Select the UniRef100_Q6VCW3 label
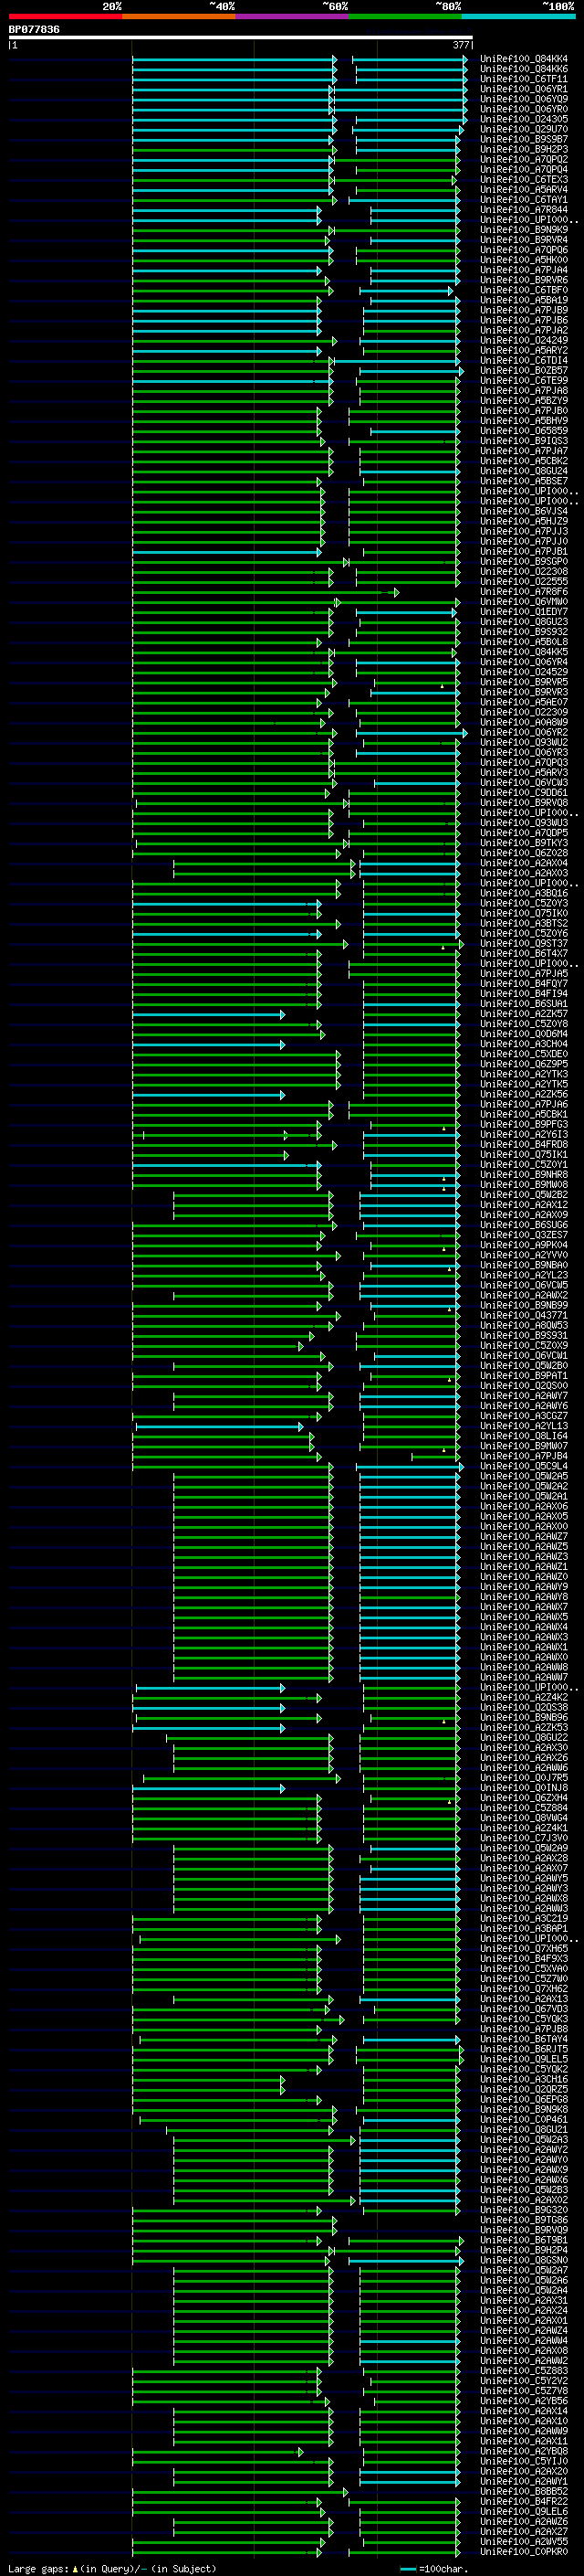This screenshot has width=584, height=2576. 524,783
